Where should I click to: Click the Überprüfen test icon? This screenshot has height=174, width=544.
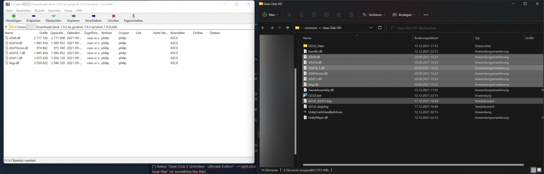pyautogui.click(x=54, y=17)
